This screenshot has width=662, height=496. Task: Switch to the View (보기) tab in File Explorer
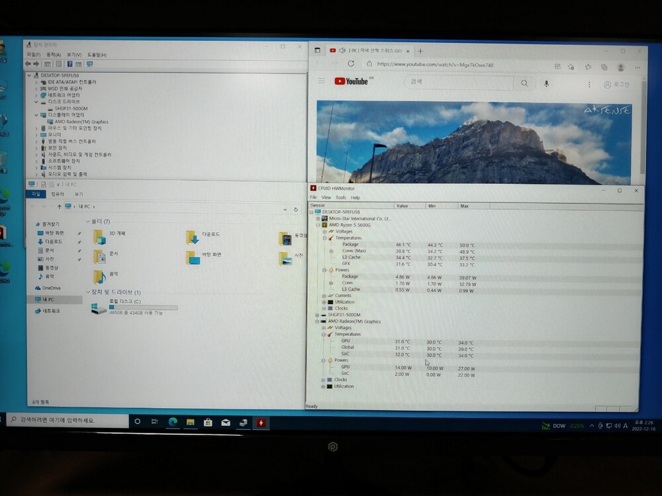(x=79, y=194)
